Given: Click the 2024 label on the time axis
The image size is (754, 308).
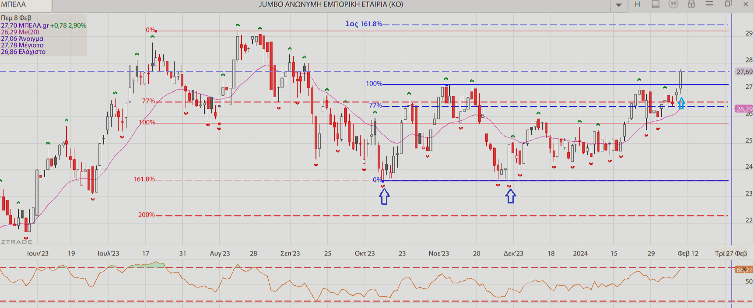Looking at the screenshot, I should (x=581, y=254).
